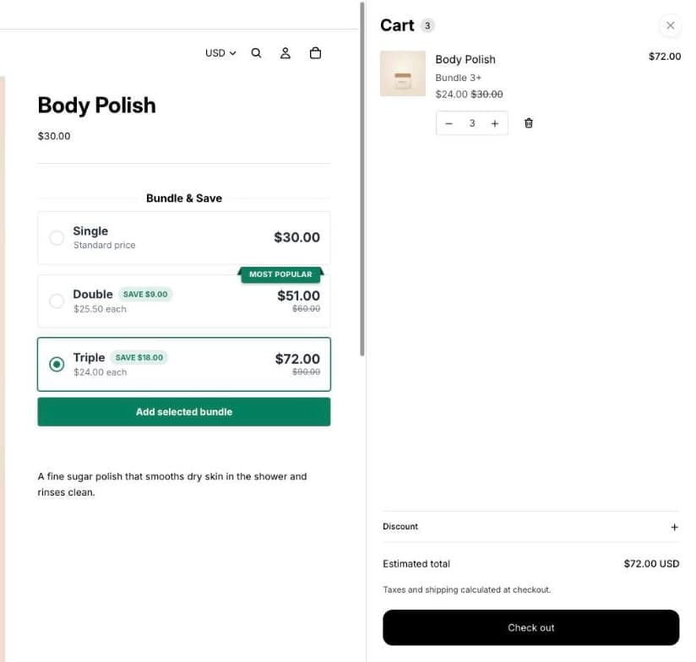Remove Body Polish with trash icon
696x662 pixels.
click(x=528, y=123)
